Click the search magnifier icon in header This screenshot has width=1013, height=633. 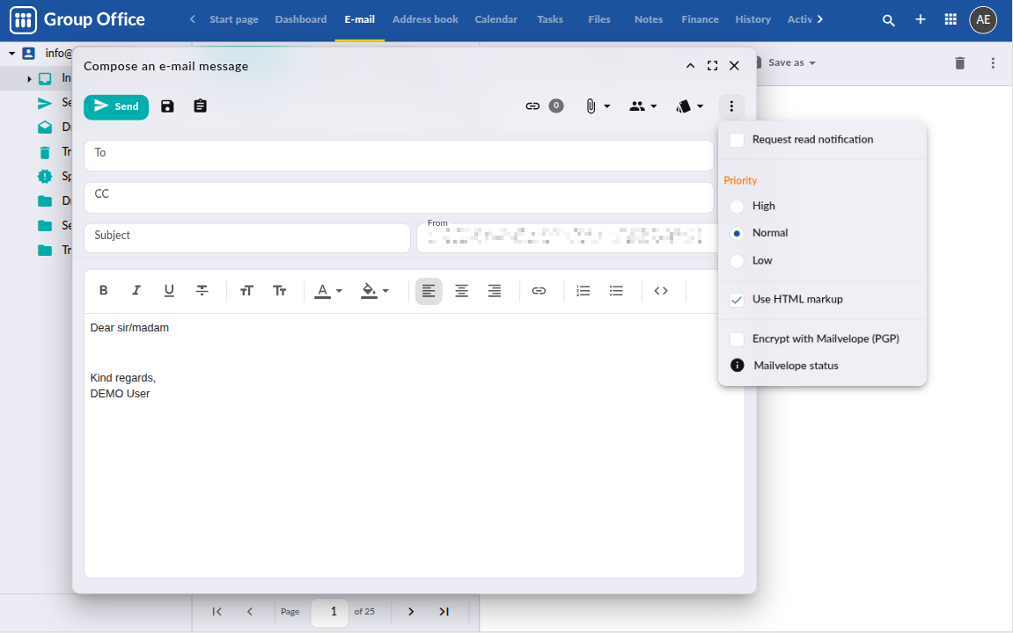tap(889, 20)
